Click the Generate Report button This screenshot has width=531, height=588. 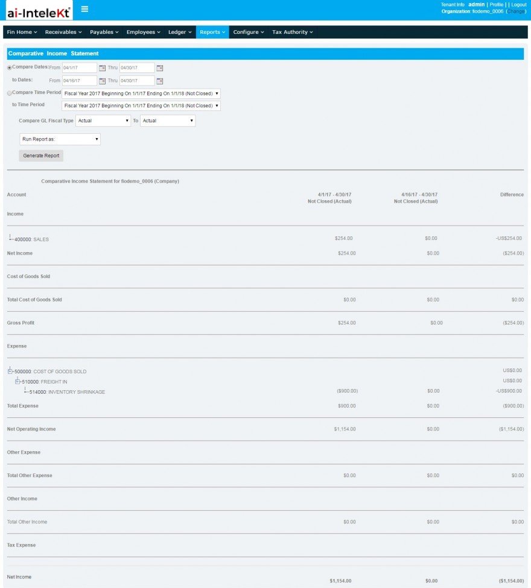[41, 156]
